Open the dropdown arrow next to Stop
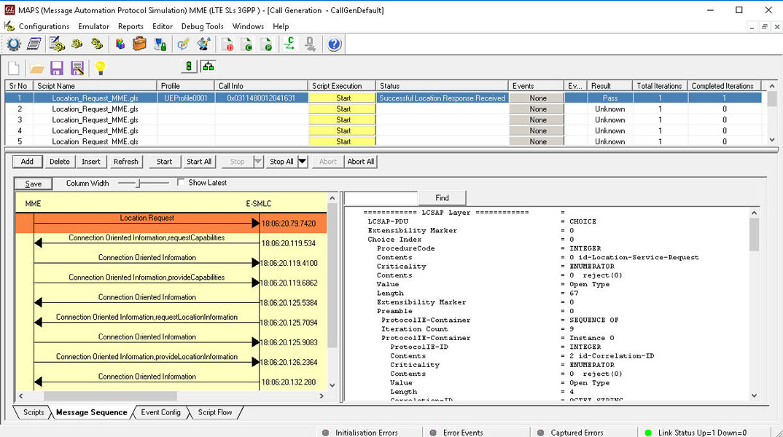This screenshot has width=783, height=437. (257, 162)
